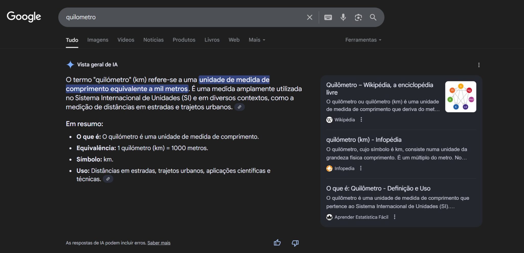
Task: Click the Wikipedia article thumbnail image
Action: [x=461, y=97]
